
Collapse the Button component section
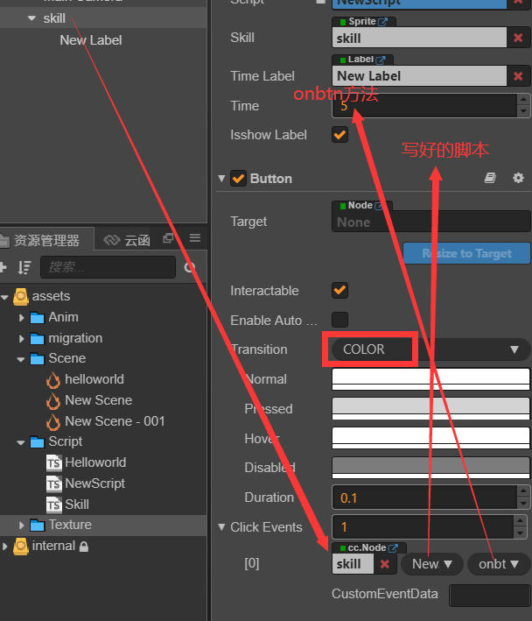click(221, 178)
